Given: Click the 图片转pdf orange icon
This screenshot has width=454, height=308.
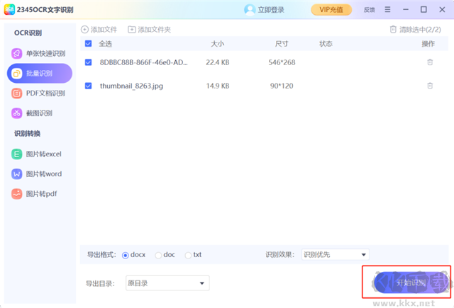Looking at the screenshot, I should coord(17,194).
